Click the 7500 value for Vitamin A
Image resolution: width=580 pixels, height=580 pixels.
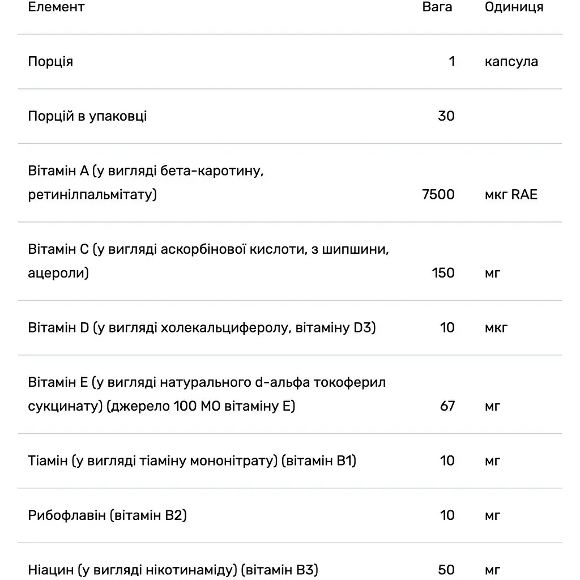point(438,195)
